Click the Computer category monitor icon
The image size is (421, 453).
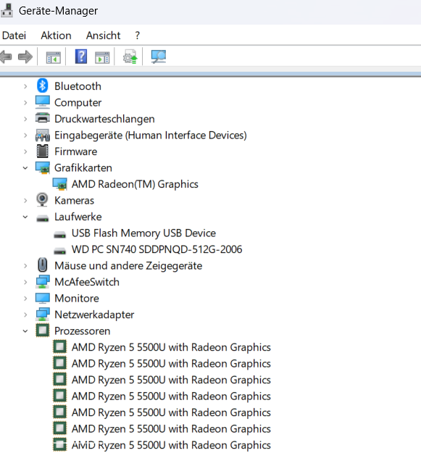tap(43, 102)
